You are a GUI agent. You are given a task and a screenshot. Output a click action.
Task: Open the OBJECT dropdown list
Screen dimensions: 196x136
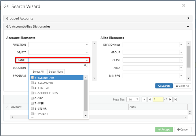(87, 53)
